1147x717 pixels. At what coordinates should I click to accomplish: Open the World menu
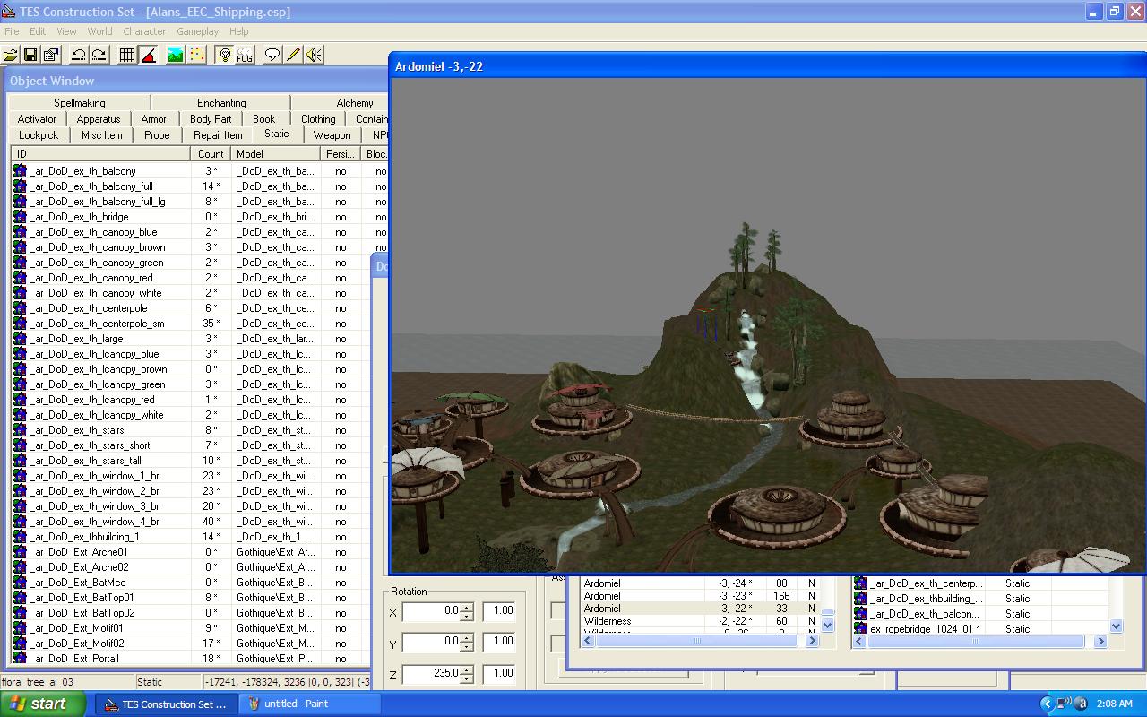pyautogui.click(x=99, y=31)
